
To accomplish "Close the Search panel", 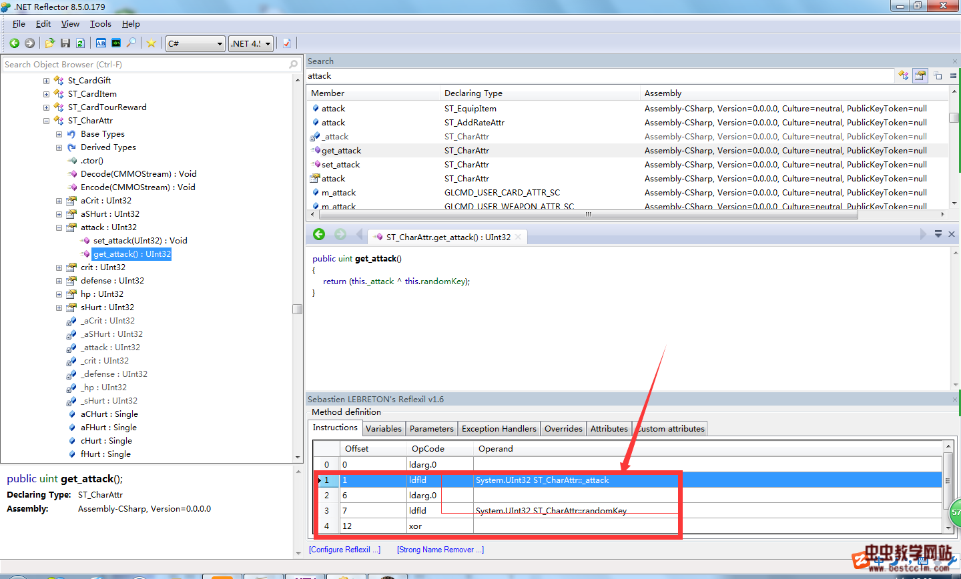I will (955, 61).
